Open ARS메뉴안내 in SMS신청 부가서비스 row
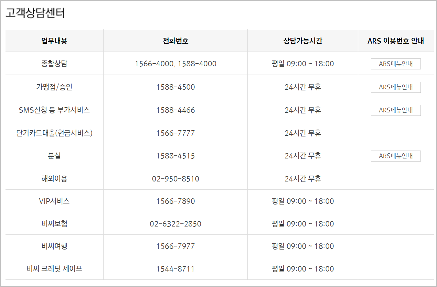 click(396, 110)
